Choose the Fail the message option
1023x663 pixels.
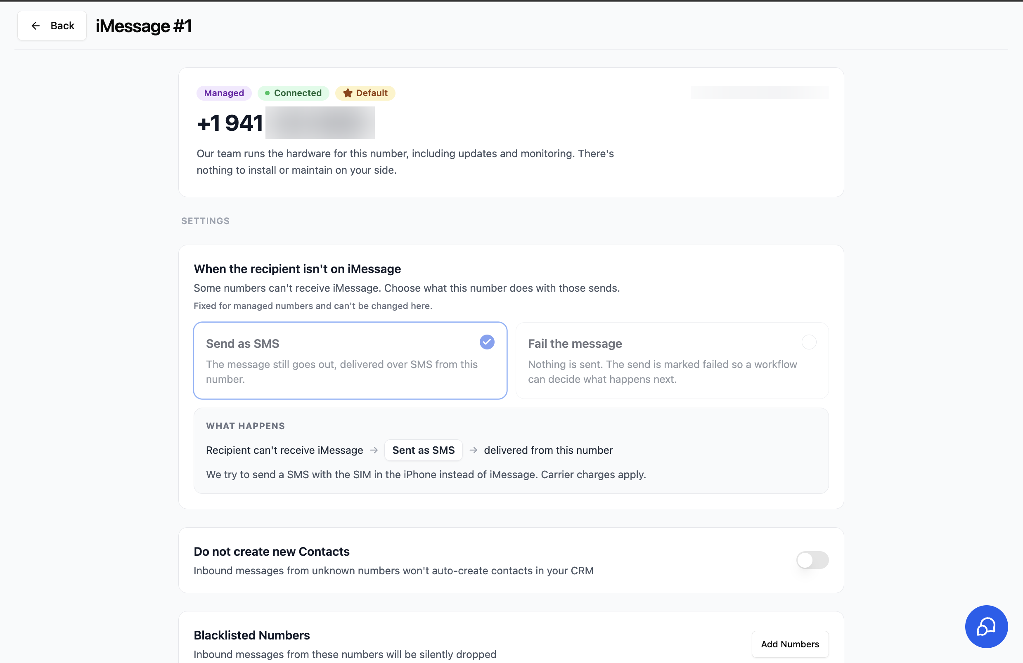(x=672, y=361)
